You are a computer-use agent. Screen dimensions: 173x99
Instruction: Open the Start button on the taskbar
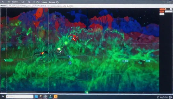(3, 97)
